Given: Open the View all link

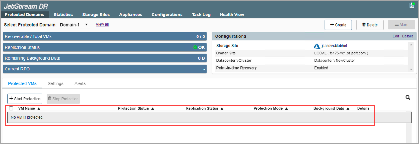Looking at the screenshot, I should point(102,24).
